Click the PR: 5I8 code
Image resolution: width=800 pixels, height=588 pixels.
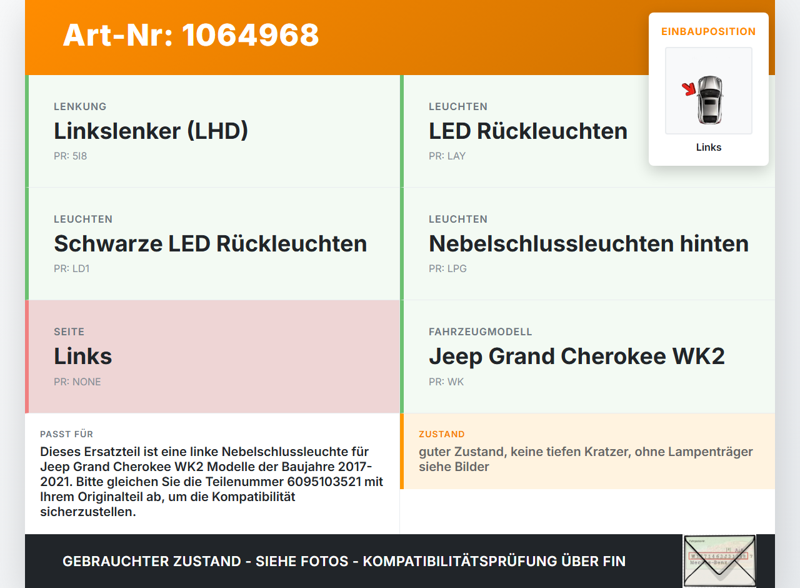[71, 156]
